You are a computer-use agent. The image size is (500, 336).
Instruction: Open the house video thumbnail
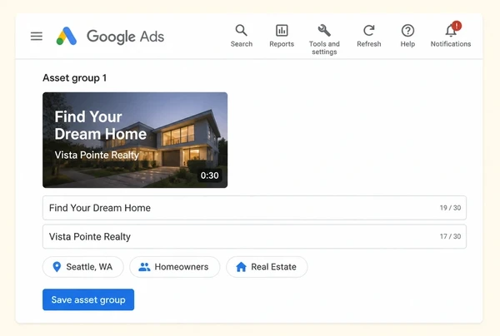click(x=135, y=140)
